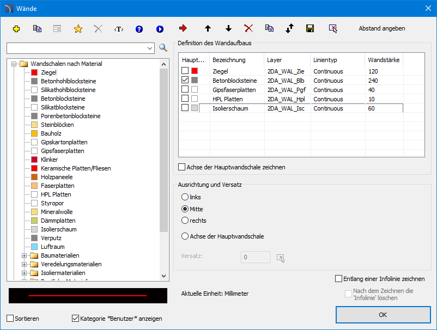Image resolution: width=437 pixels, height=330 pixels.
Task: Click the 'Abstand angeben' button
Action: point(381,28)
